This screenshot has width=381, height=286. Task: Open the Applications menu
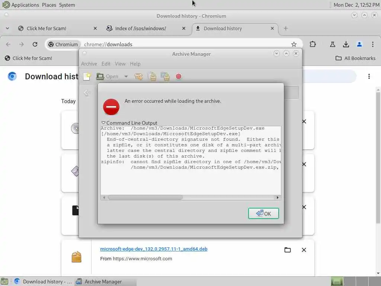coord(25,5)
